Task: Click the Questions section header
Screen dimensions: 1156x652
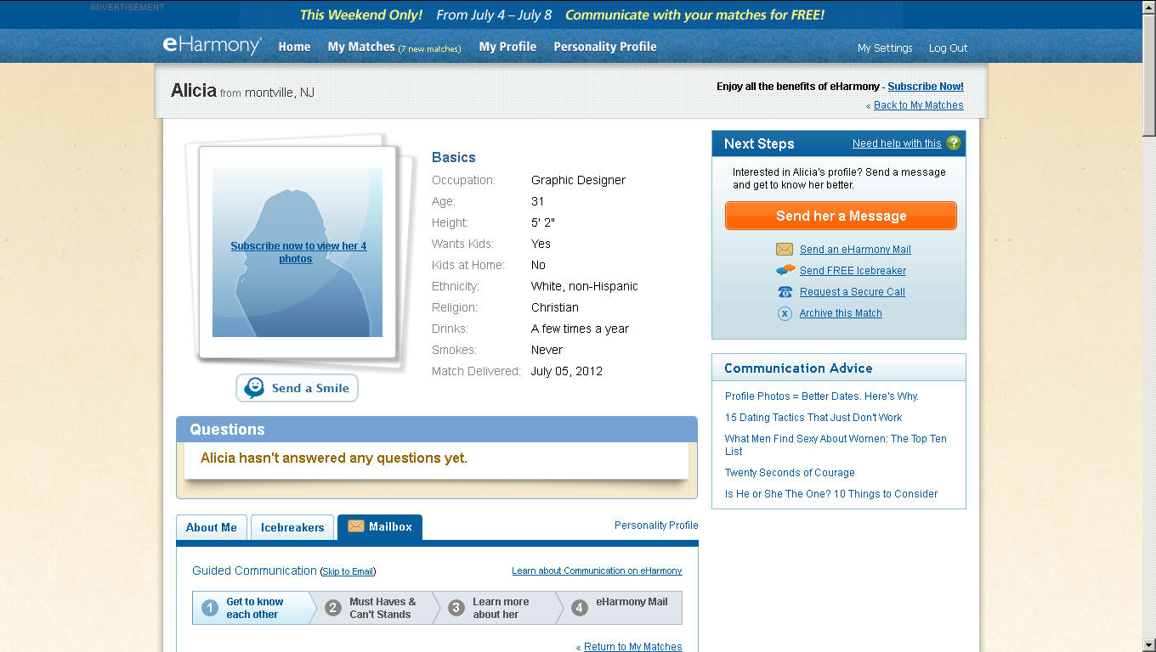Action: (x=437, y=429)
